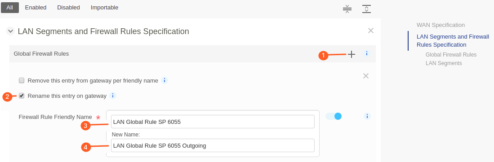Image resolution: width=494 pixels, height=162 pixels.
Task: Uncheck Rename this entry on gateway
Action: [x=22, y=96]
